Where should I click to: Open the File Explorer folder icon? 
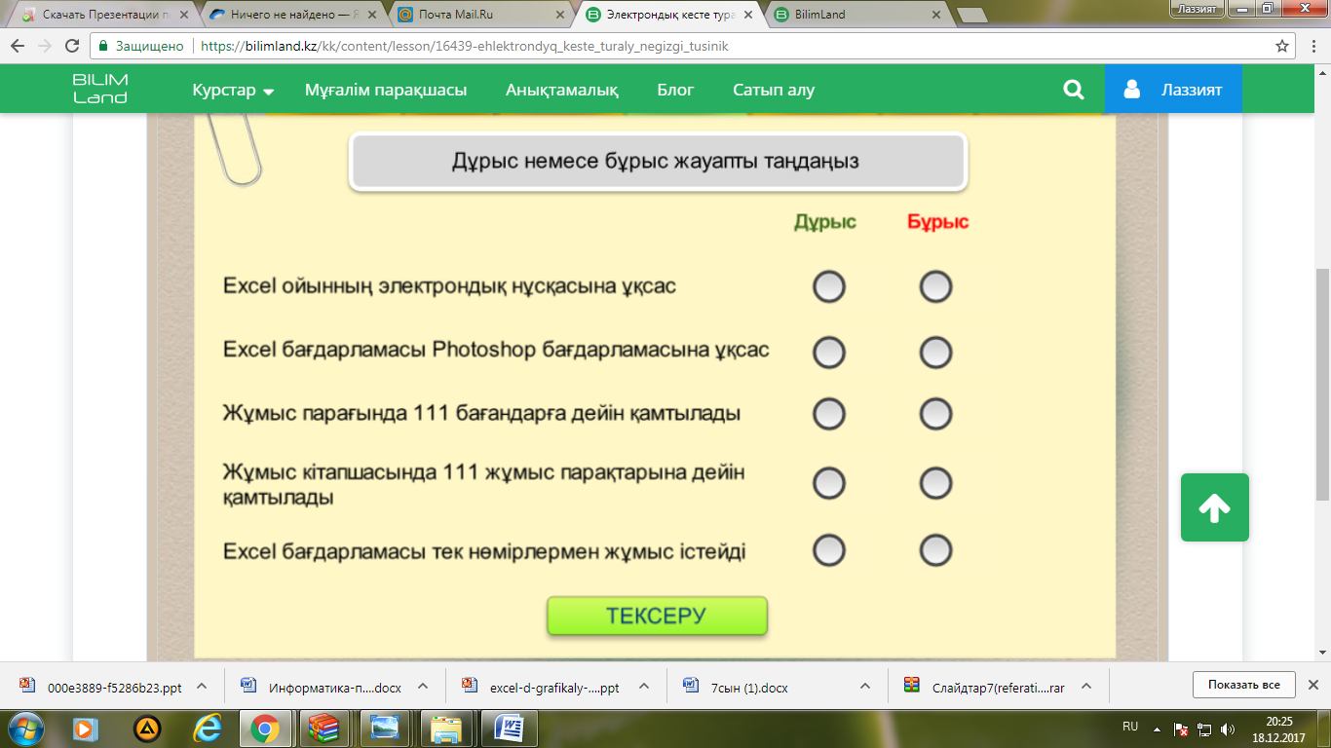446,728
